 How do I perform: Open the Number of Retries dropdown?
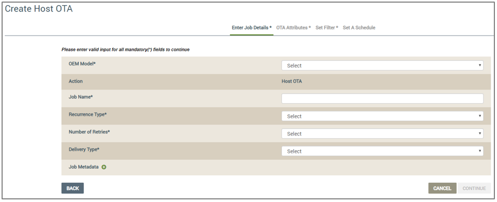pyautogui.click(x=382, y=133)
